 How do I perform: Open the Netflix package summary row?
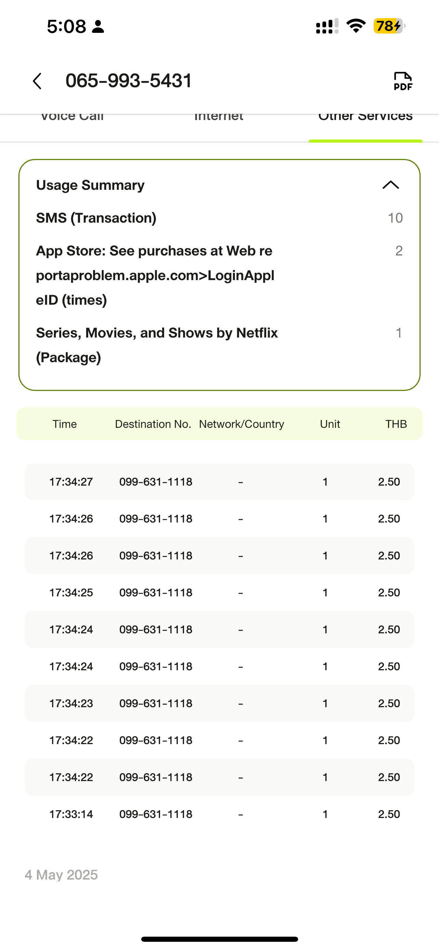[x=219, y=345]
